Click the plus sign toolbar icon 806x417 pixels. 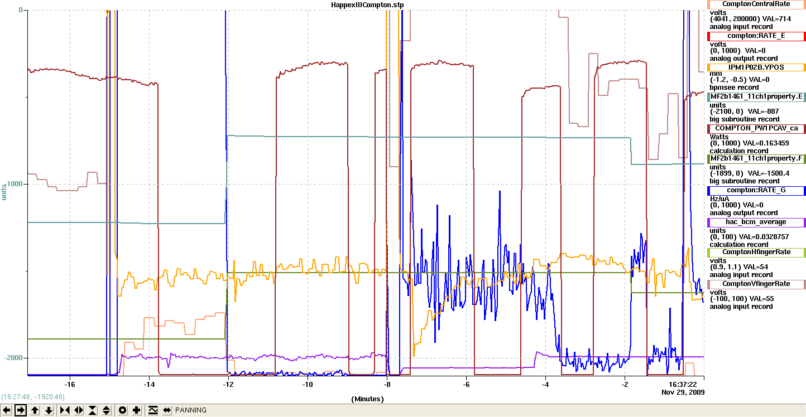[137, 410]
